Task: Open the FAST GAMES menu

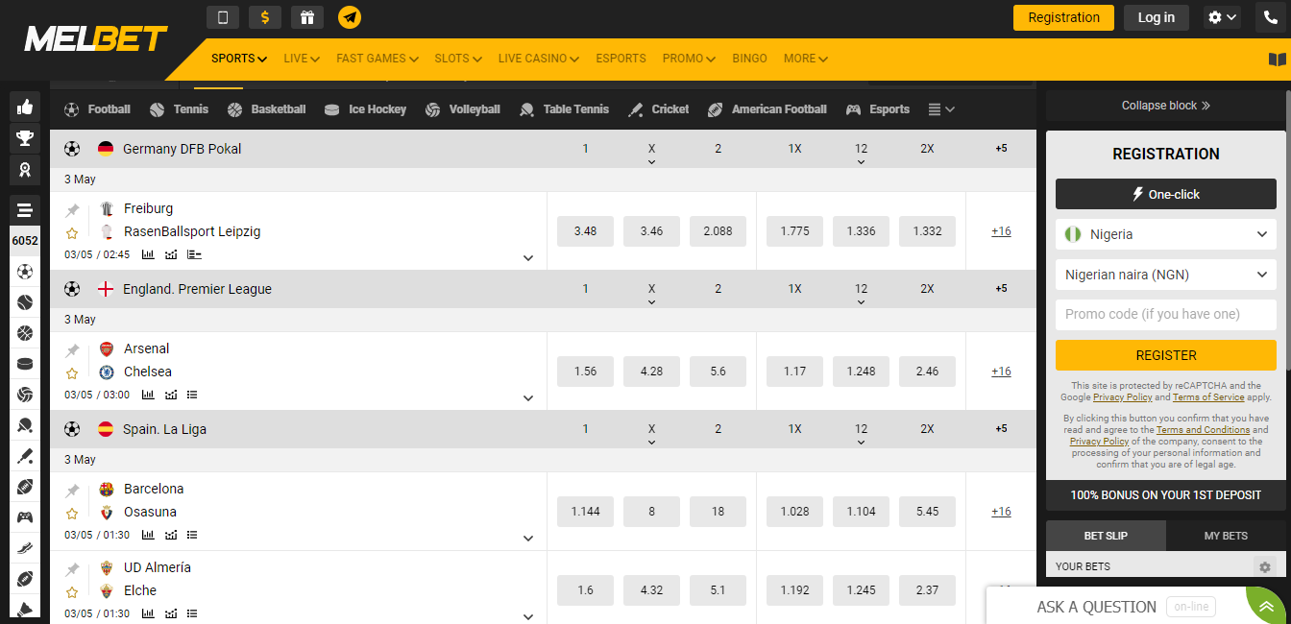Action: 378,59
